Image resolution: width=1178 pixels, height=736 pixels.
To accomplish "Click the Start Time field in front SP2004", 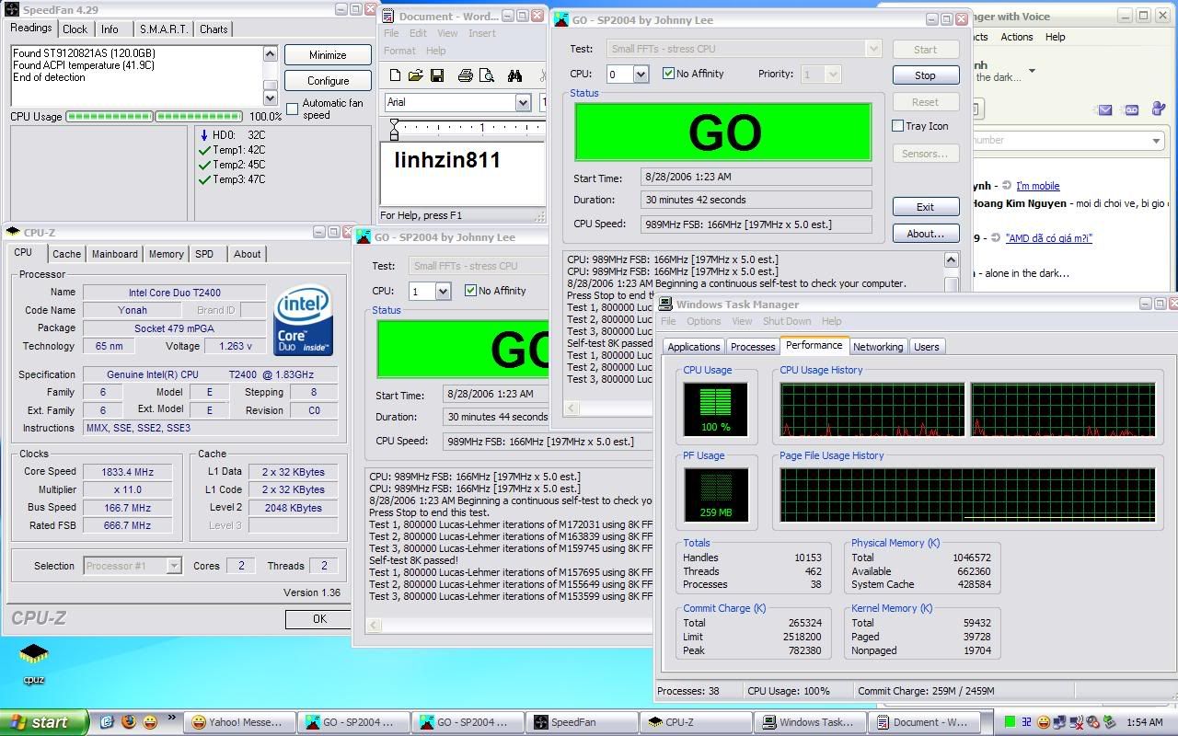I will tap(756, 177).
